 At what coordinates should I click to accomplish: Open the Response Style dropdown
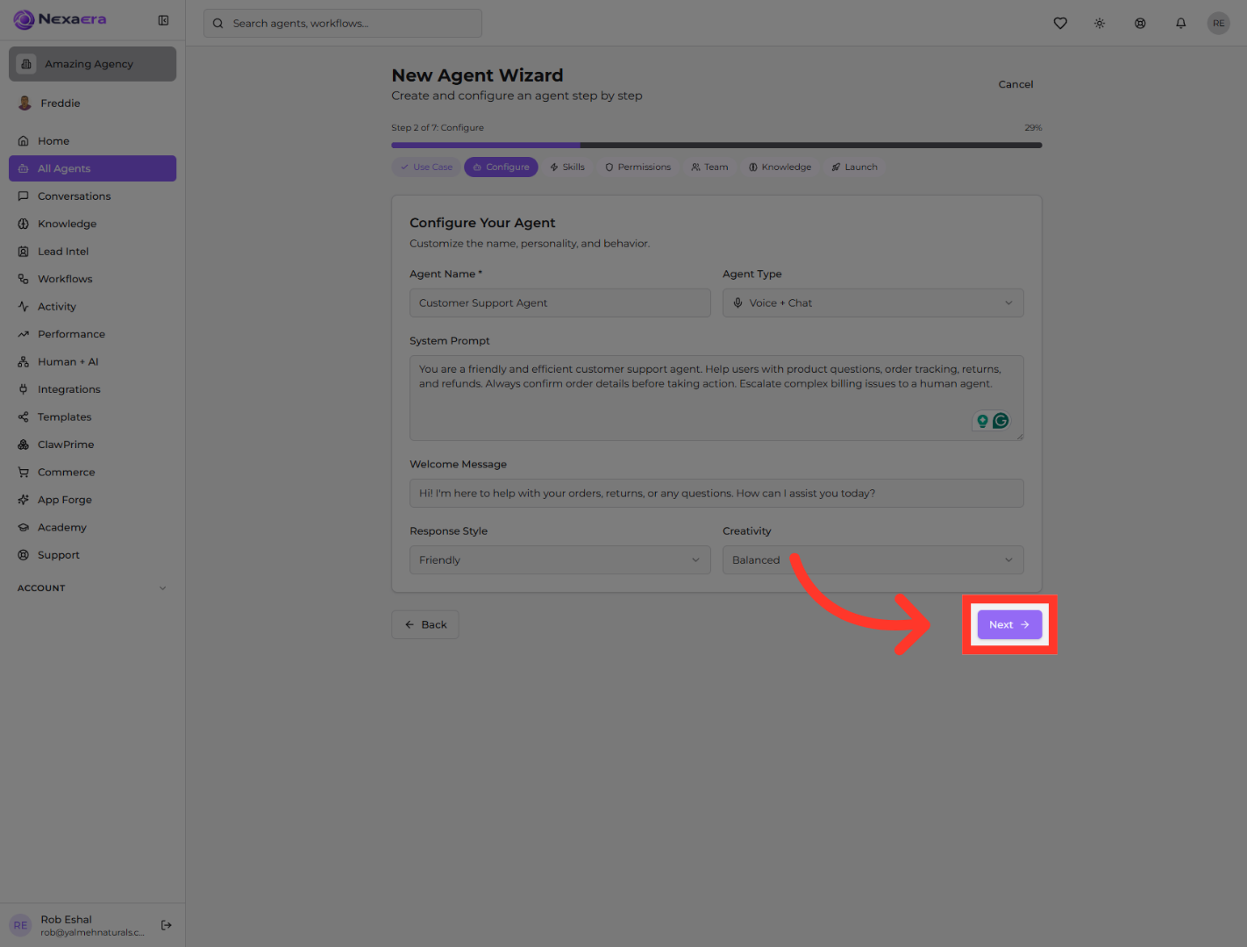[x=559, y=560]
